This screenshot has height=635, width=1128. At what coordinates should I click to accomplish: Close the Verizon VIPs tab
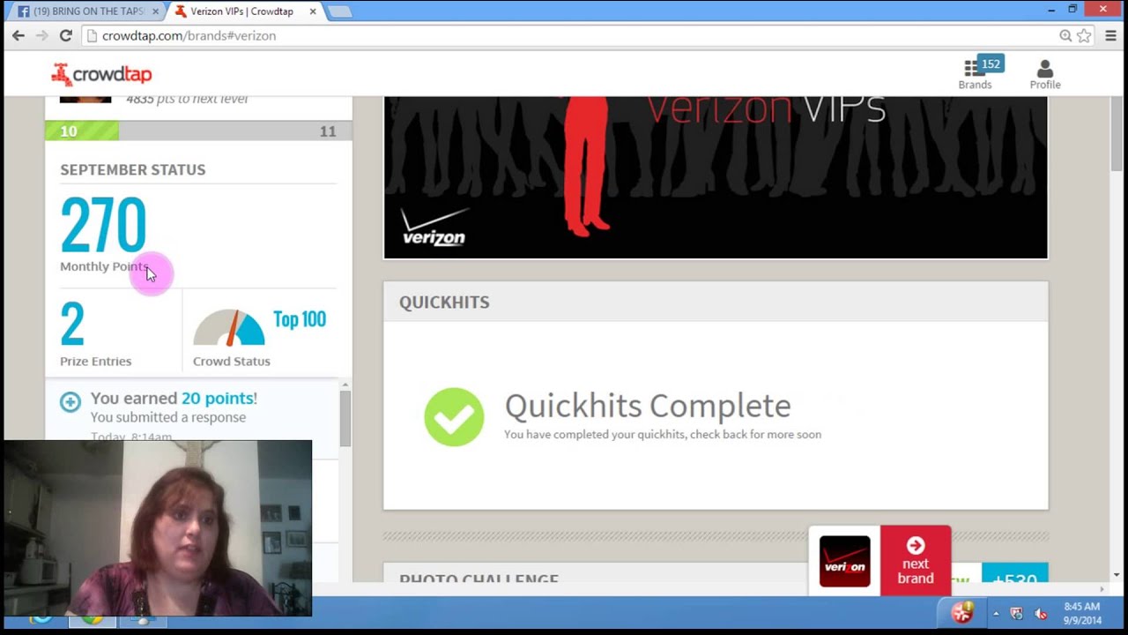pyautogui.click(x=312, y=11)
